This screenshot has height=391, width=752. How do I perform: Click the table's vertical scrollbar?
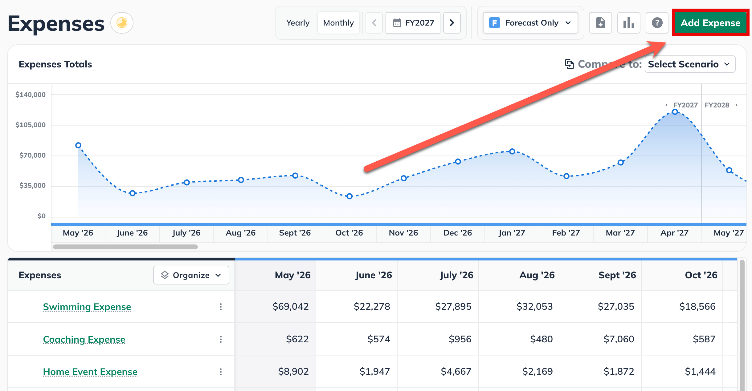(x=742, y=325)
